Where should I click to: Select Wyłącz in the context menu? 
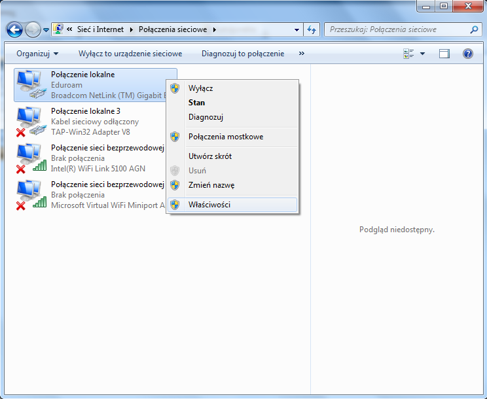click(x=200, y=88)
